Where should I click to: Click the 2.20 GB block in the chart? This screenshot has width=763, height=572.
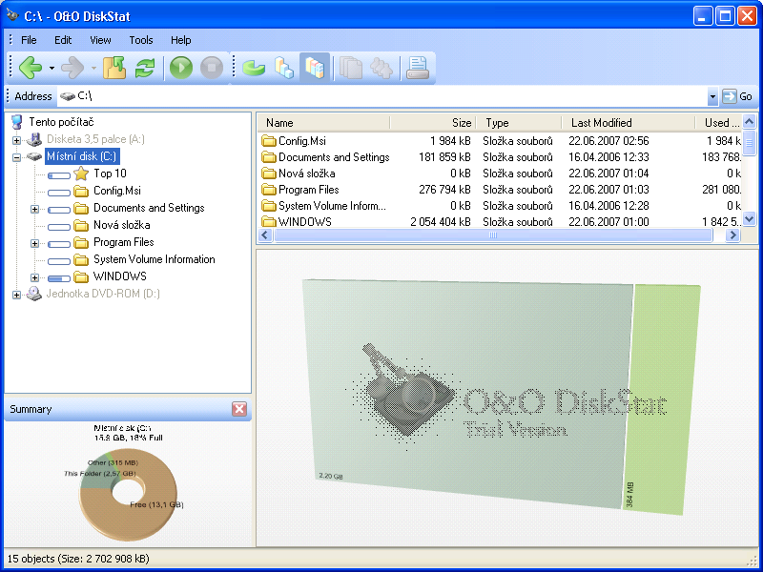tap(467, 394)
